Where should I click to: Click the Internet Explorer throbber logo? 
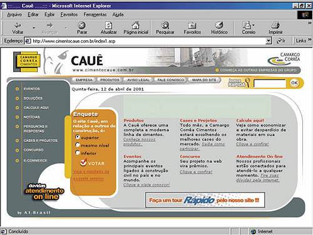coord(305,15)
